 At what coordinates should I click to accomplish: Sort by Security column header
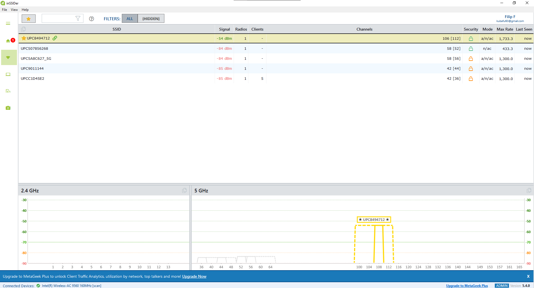[x=471, y=29]
